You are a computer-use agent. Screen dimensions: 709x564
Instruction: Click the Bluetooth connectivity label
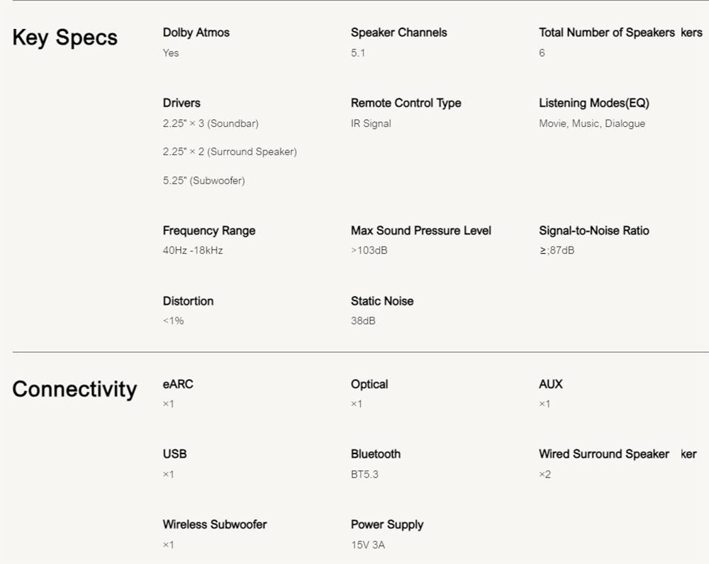coord(375,454)
